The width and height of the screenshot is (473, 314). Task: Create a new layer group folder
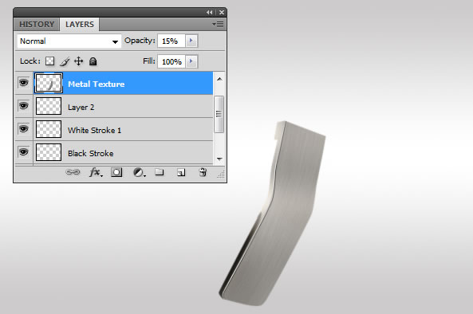coord(160,172)
